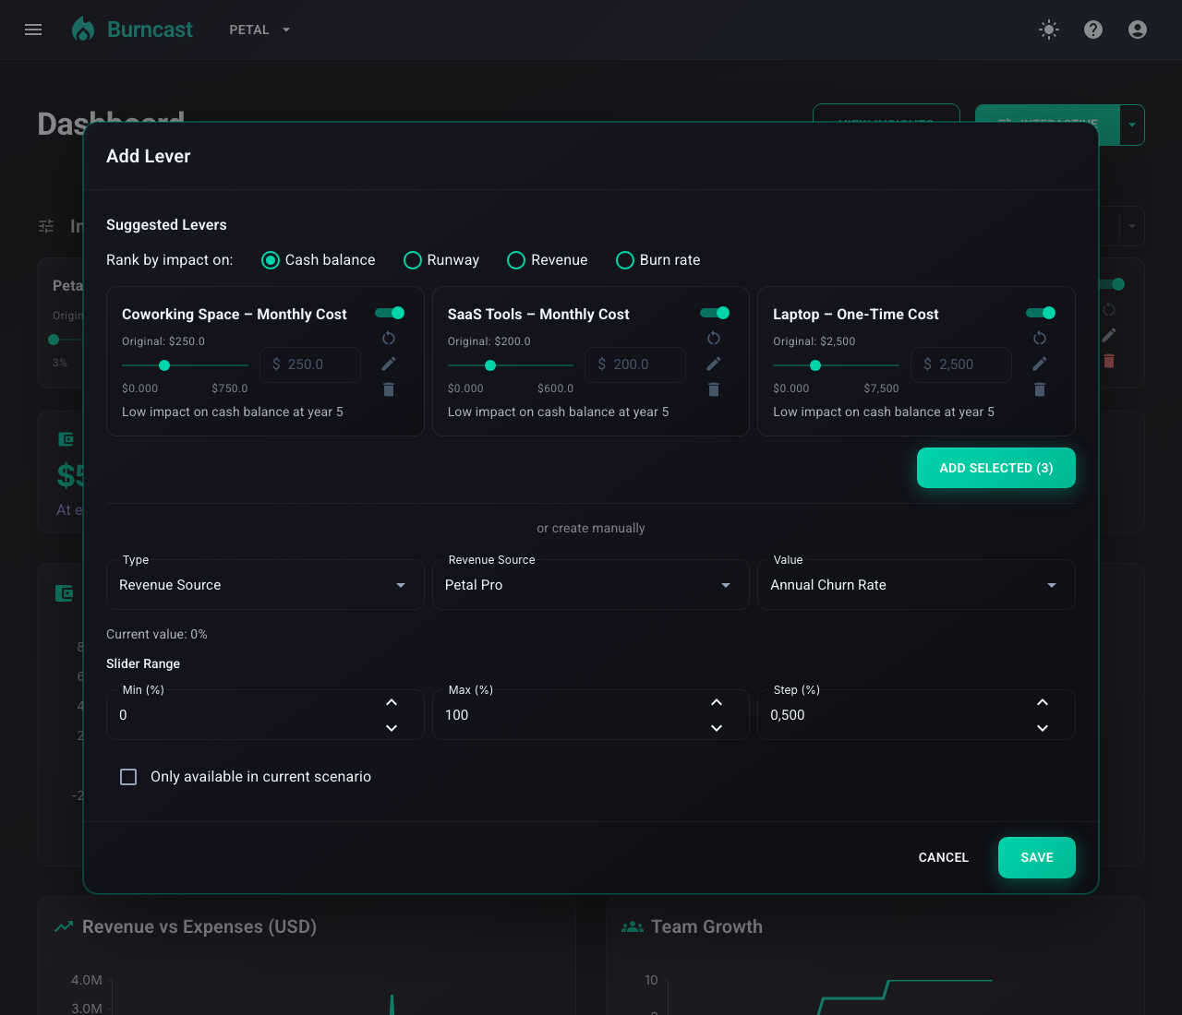
Task: Open the user account profile icon
Action: pos(1138,30)
